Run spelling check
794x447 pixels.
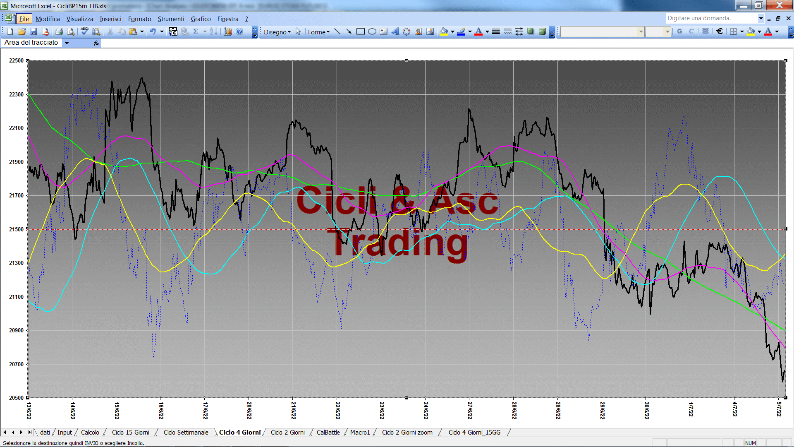(84, 32)
